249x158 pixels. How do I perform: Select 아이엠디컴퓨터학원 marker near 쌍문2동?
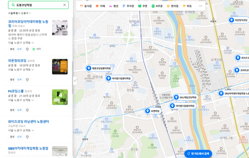coord(119,78)
